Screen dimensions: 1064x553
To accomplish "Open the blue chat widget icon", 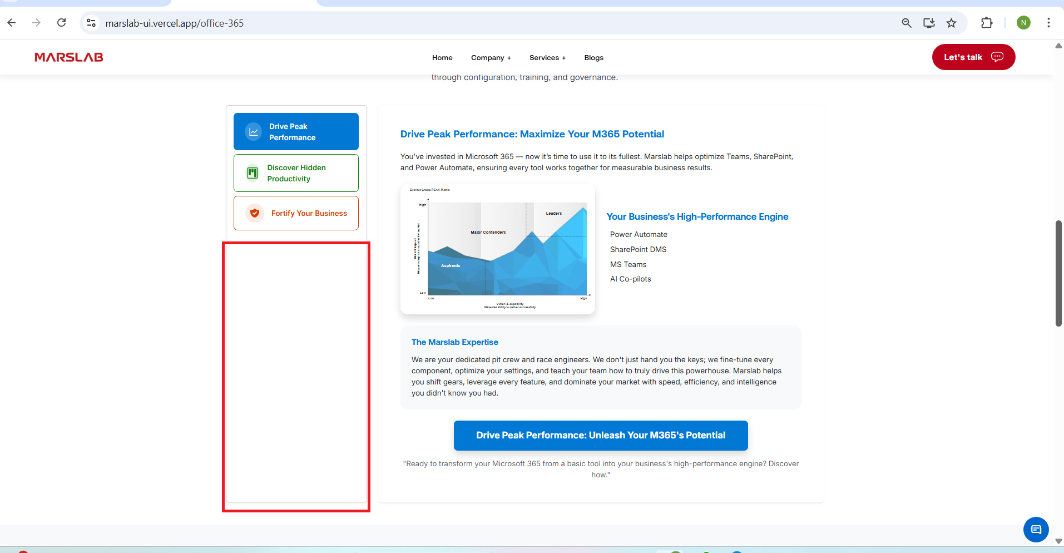I will click(1036, 529).
